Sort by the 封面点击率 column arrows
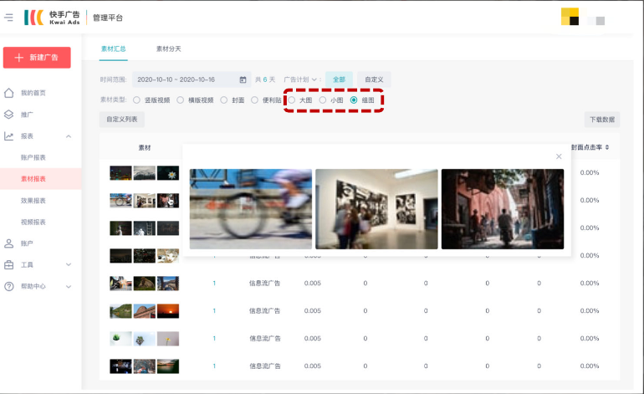 point(606,147)
